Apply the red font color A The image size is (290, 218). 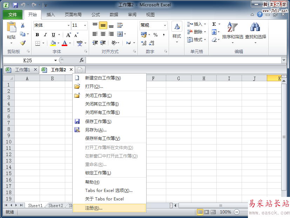click(65, 43)
